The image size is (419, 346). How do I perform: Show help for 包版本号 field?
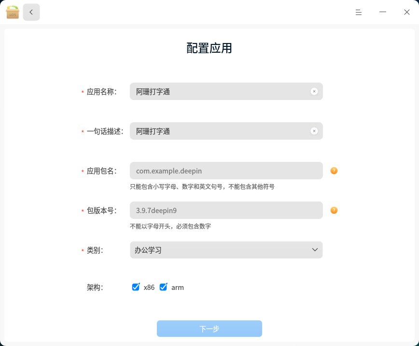pyautogui.click(x=334, y=210)
